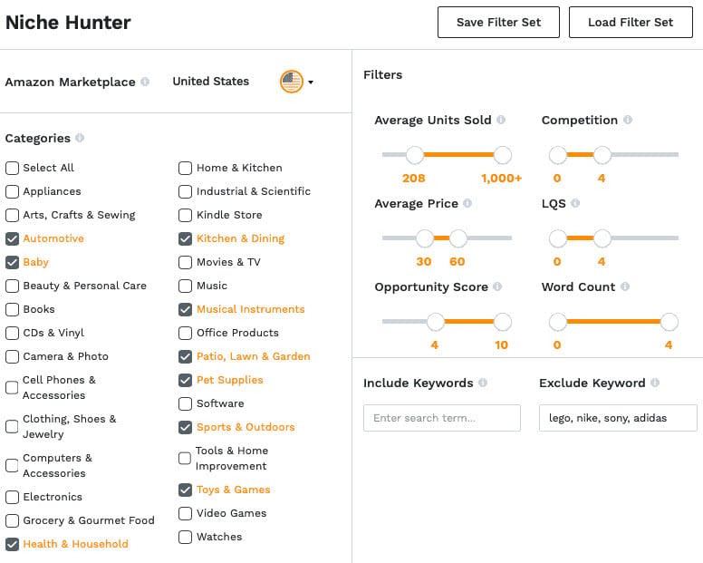This screenshot has height=563, width=703.
Task: Check Industrial & Scientific checkbox
Action: pos(185,191)
